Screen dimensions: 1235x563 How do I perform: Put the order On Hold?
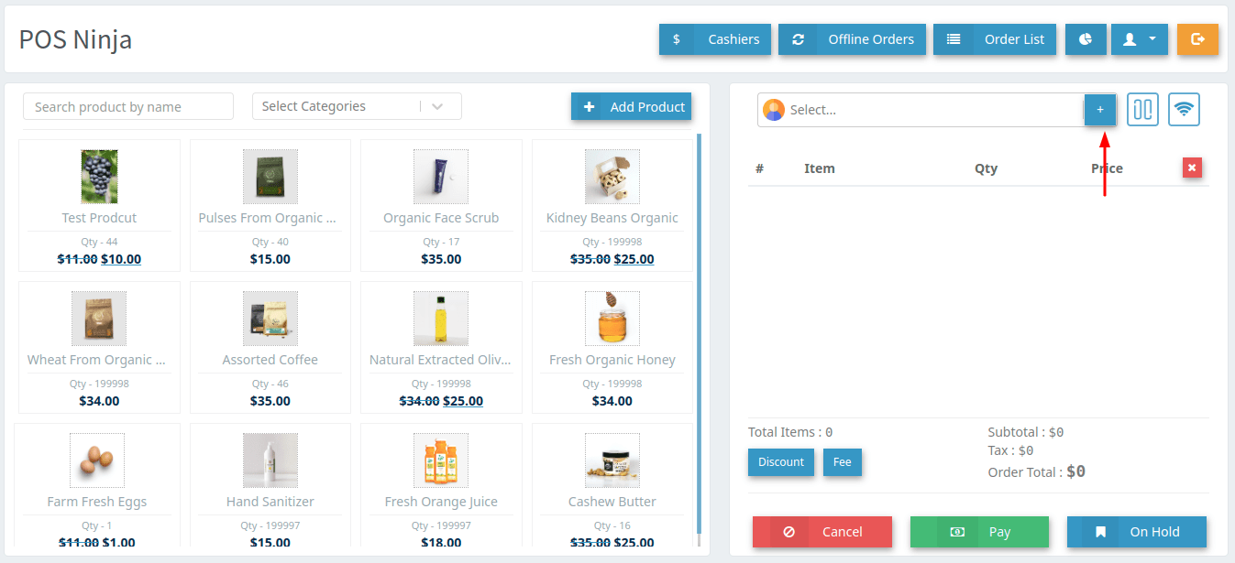pos(1136,532)
